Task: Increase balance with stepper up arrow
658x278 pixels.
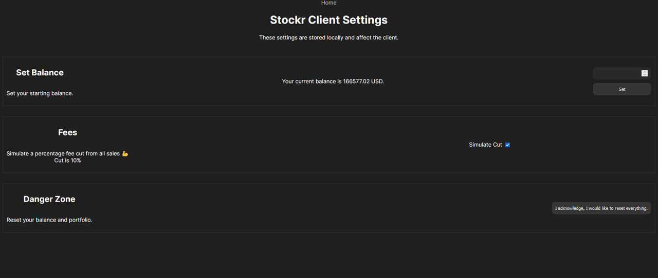Action: point(645,72)
